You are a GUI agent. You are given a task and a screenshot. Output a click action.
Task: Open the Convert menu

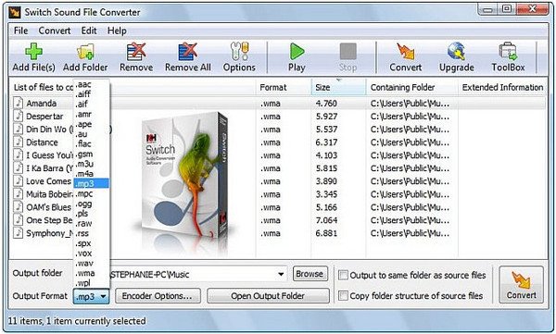pos(55,31)
